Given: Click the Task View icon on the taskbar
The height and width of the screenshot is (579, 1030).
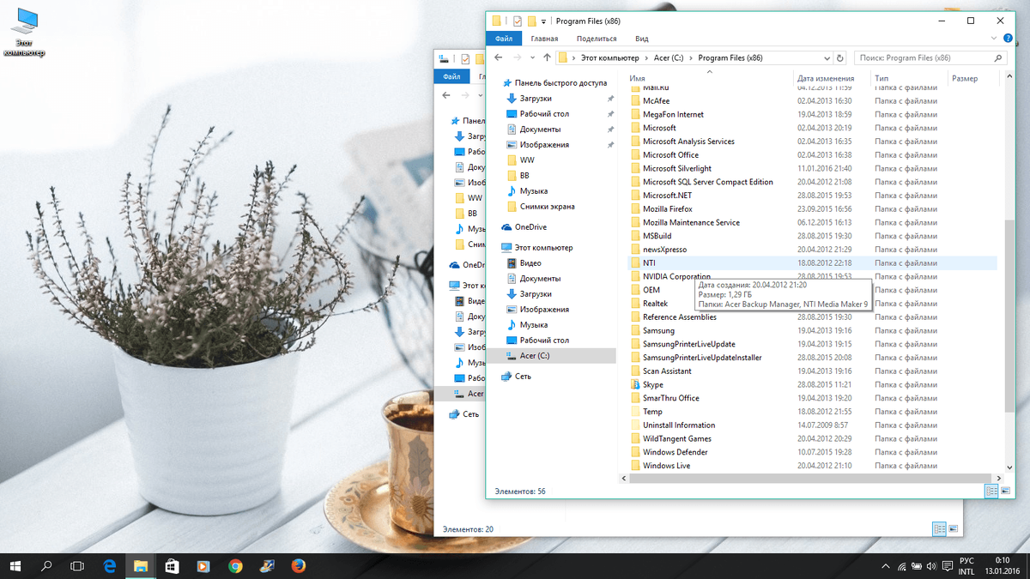Looking at the screenshot, I should coord(77,566).
